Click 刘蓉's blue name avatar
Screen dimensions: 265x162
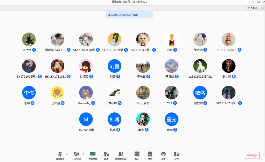pyautogui.click(x=114, y=66)
